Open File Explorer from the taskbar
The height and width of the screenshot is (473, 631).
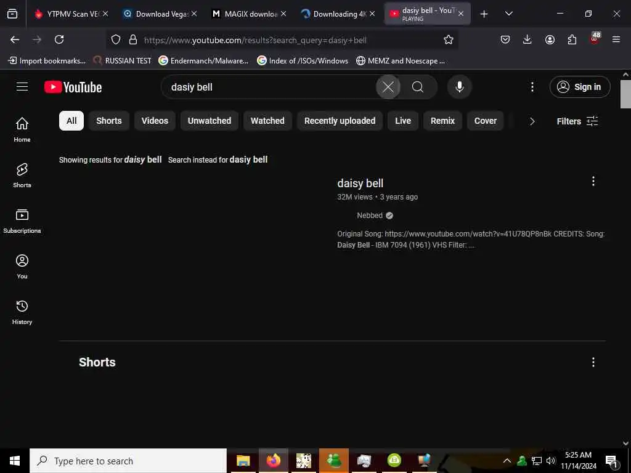[243, 461]
